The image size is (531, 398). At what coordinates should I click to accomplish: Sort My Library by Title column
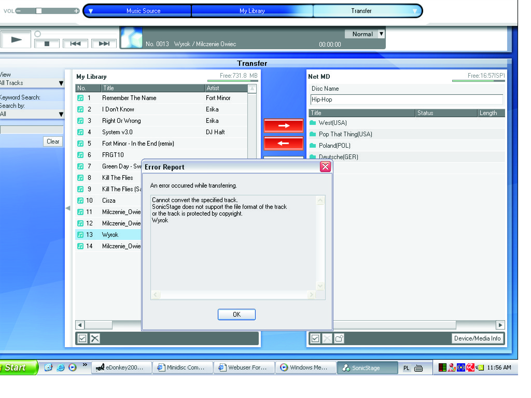point(153,88)
